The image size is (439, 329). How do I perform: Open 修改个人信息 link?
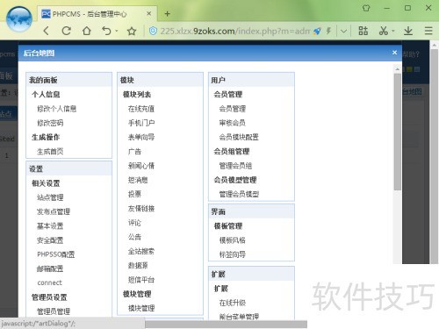coord(56,109)
